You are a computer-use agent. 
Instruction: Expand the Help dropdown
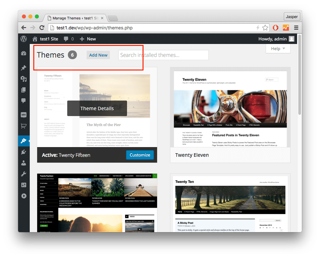point(278,48)
